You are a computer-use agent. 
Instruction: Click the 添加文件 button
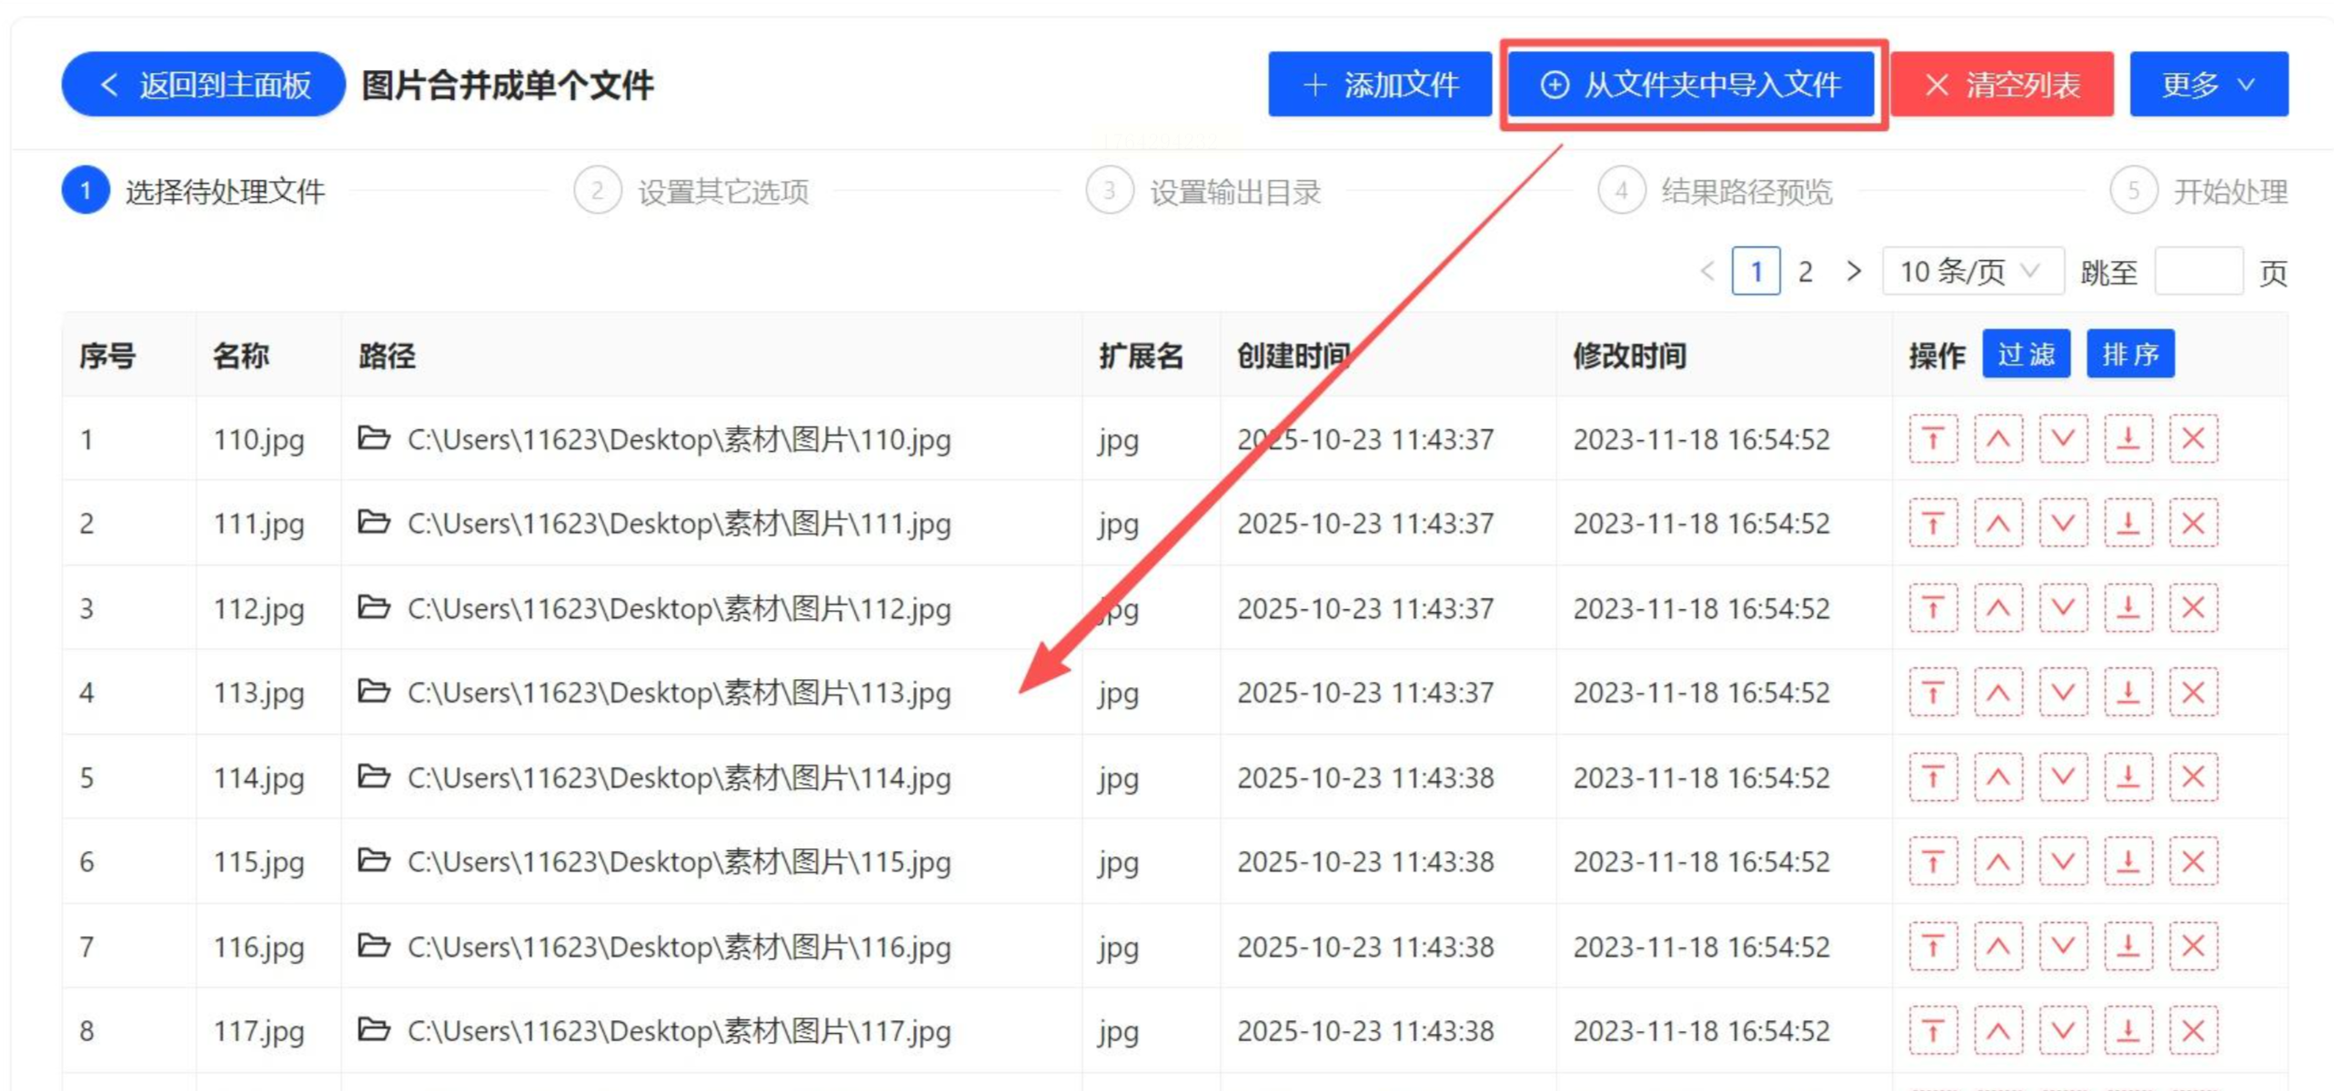pos(1379,85)
